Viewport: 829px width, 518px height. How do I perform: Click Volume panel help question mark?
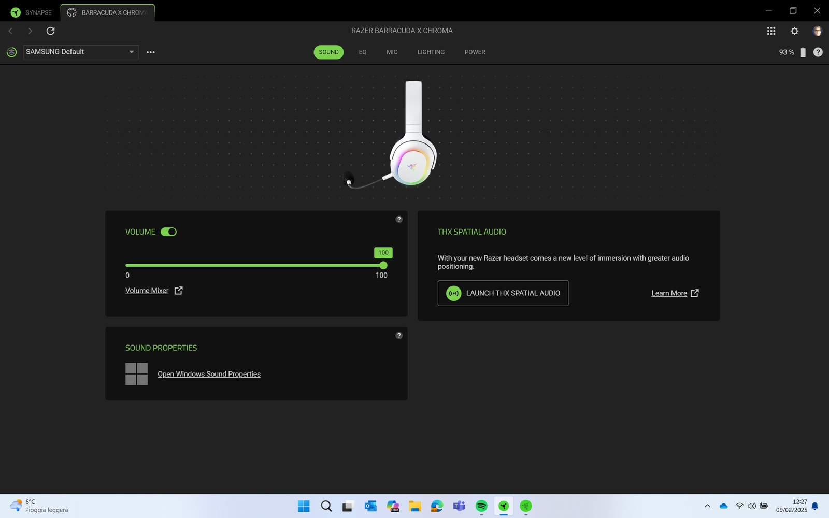[x=399, y=219]
